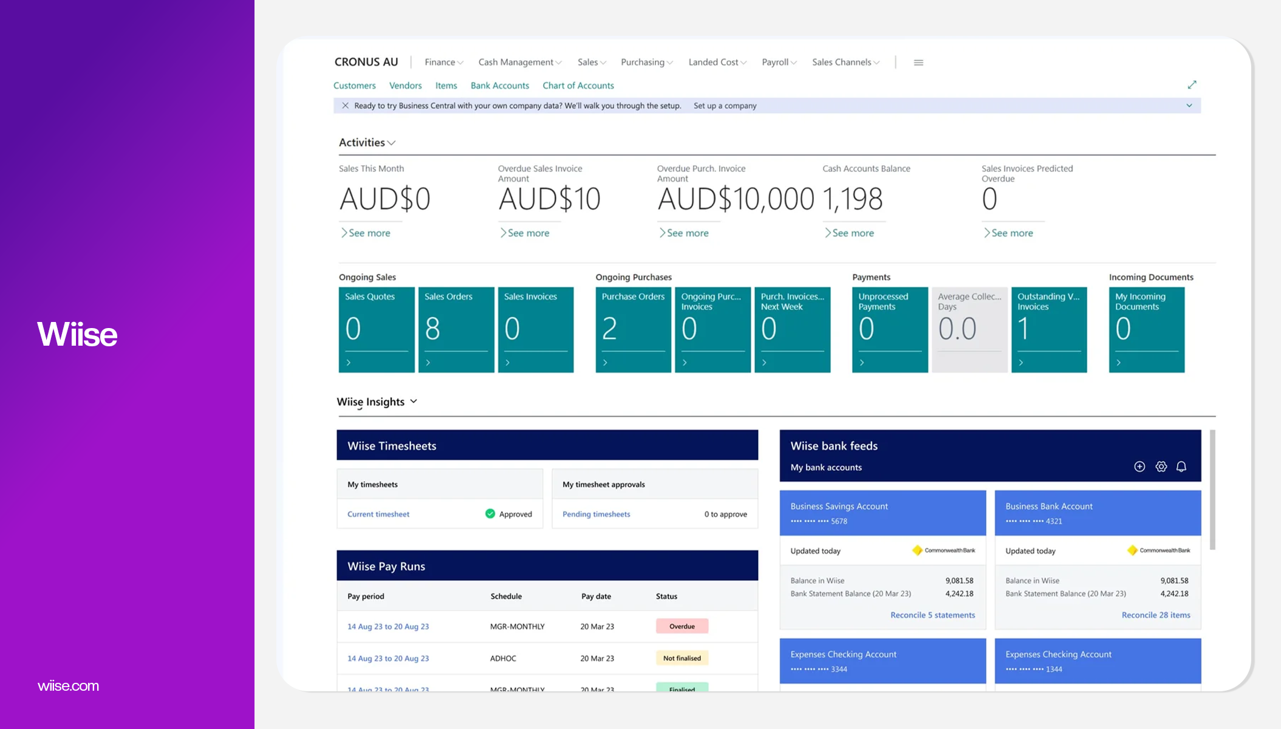Click Reconcile 5 statements link
This screenshot has height=729, width=1281.
point(932,615)
